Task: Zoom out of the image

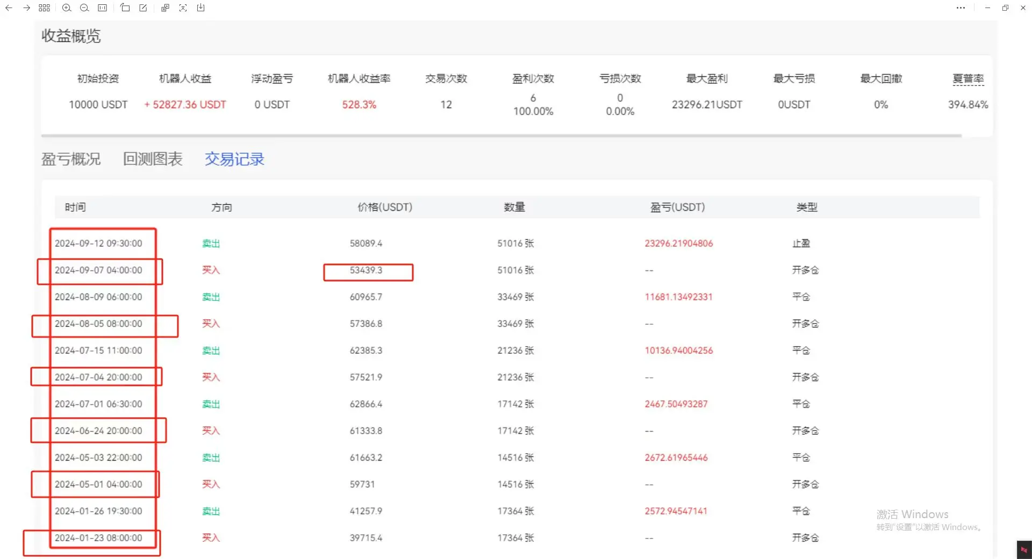Action: point(84,8)
